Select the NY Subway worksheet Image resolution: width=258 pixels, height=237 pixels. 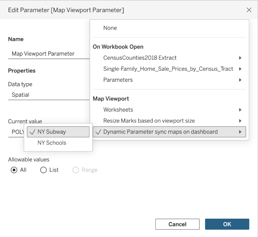(x=52, y=132)
